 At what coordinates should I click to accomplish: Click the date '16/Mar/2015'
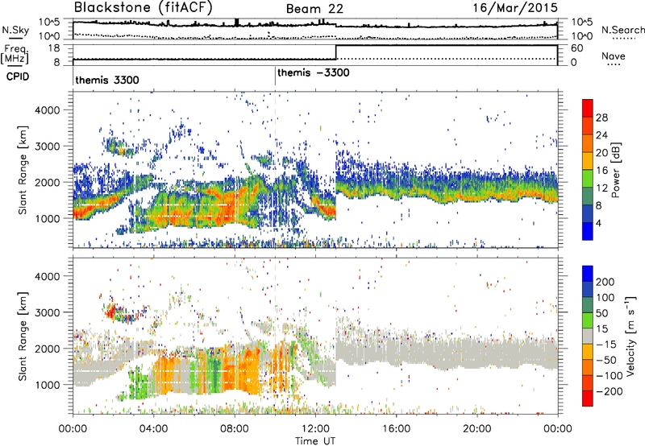[515, 7]
